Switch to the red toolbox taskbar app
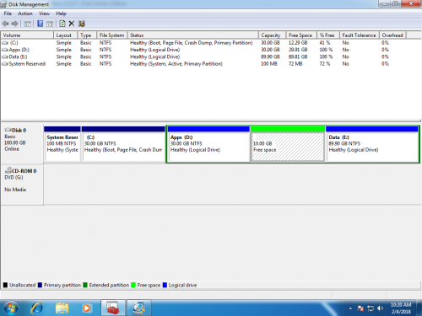 (113, 308)
